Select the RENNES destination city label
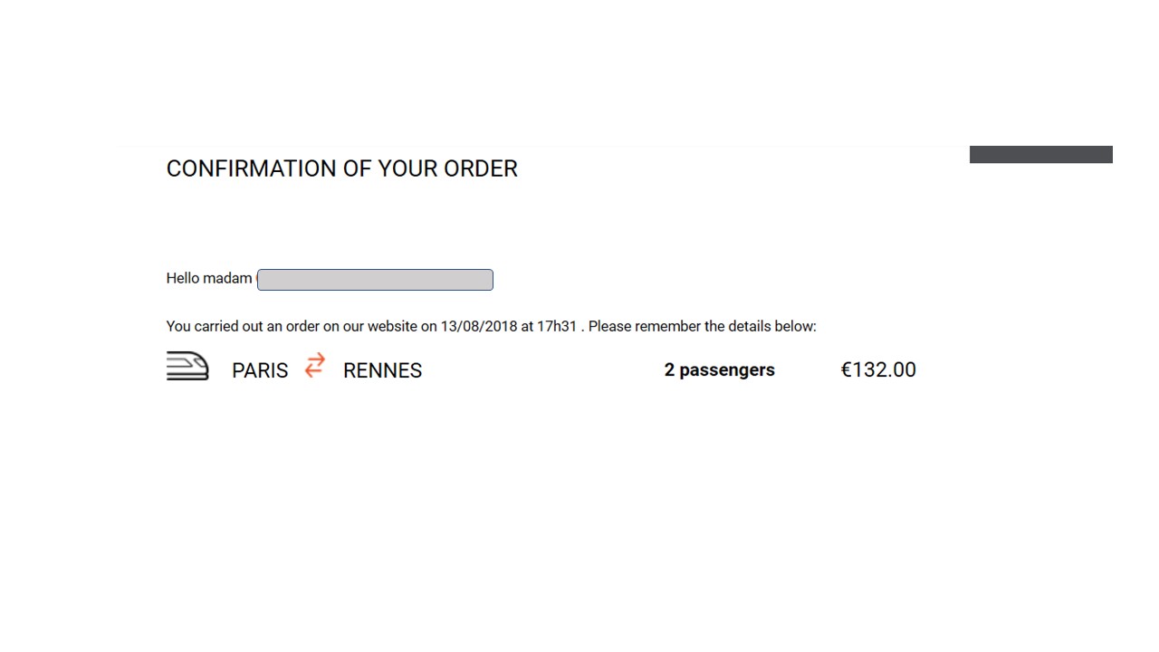 point(382,370)
